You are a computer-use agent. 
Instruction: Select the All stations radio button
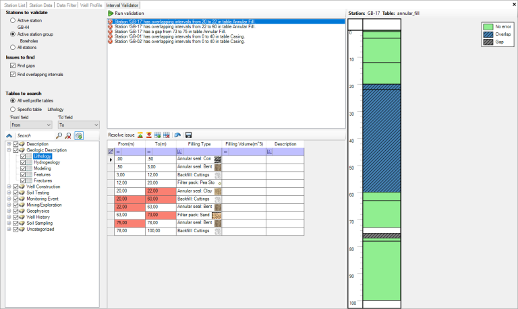click(13, 48)
